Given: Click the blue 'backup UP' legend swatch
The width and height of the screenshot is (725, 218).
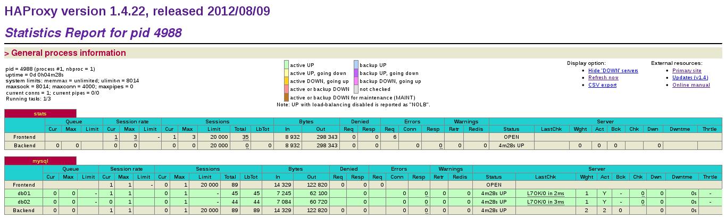Looking at the screenshot, I should 356,65.
